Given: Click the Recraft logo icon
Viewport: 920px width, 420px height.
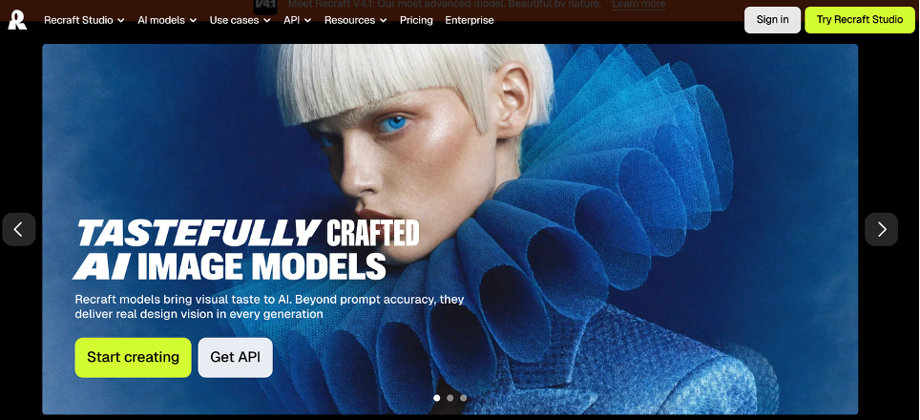Looking at the screenshot, I should (x=17, y=19).
